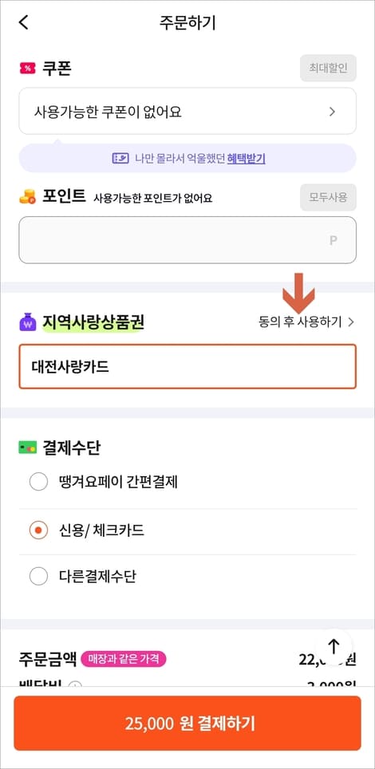This screenshot has height=769, width=375.
Task: Tap the round up-arrow button
Action: (x=334, y=646)
